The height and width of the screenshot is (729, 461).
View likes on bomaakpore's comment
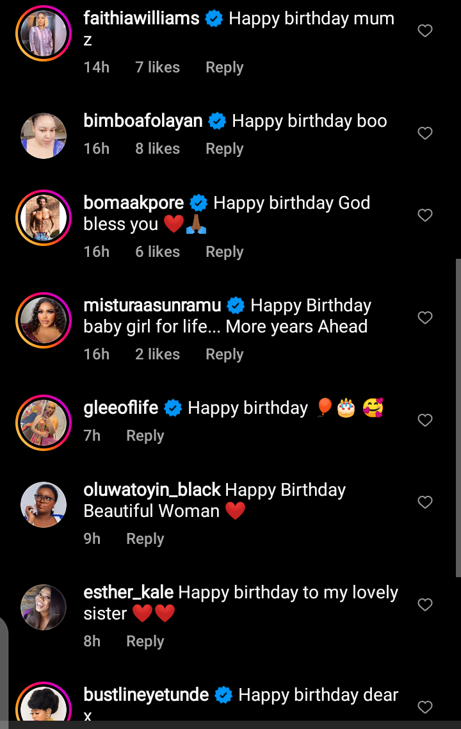(x=158, y=252)
